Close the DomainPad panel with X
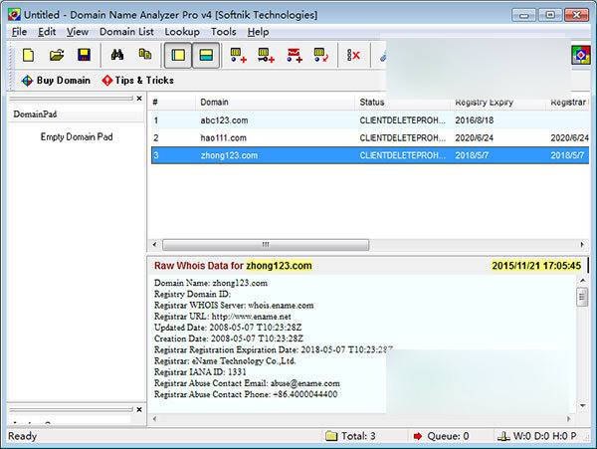Screen dimensions: 597x449 click(139, 99)
